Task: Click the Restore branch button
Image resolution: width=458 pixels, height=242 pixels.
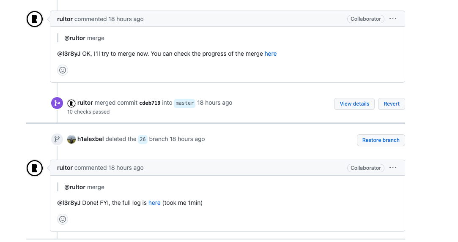Action: [x=381, y=140]
